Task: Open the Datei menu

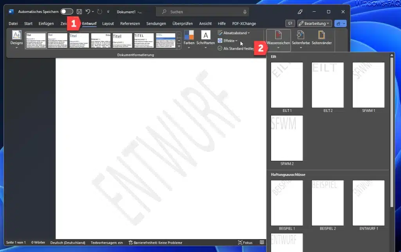Action: pos(13,23)
